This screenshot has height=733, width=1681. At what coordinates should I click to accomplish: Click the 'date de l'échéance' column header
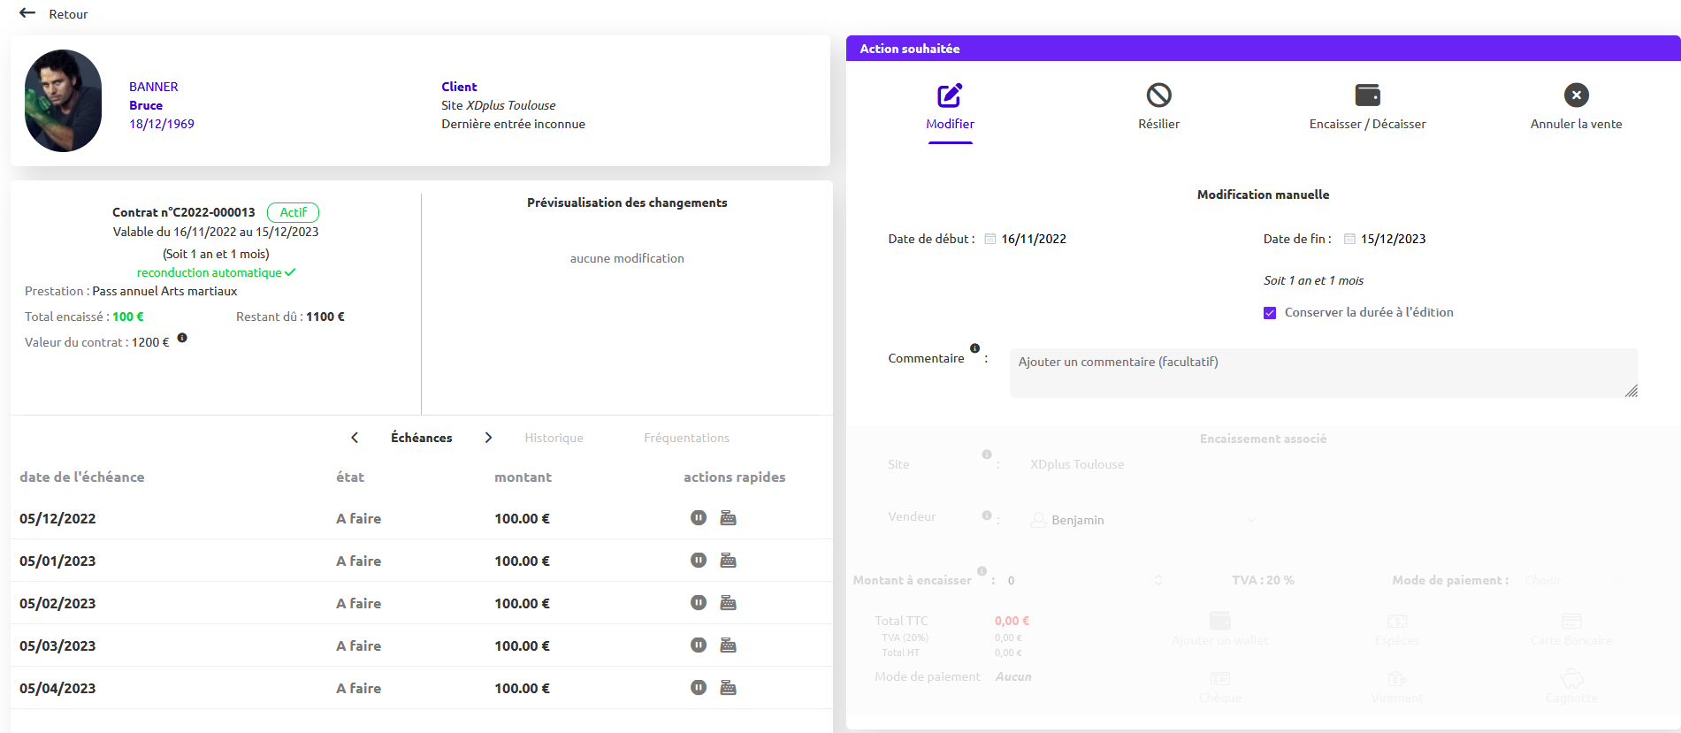point(82,477)
